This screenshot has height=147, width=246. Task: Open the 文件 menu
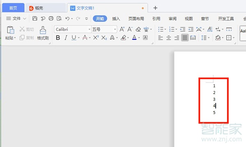[x=16, y=19]
